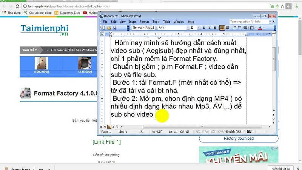Open the [Link File 1] download link
Image resolution: width=302 pixels, height=170 pixels.
coord(107,142)
